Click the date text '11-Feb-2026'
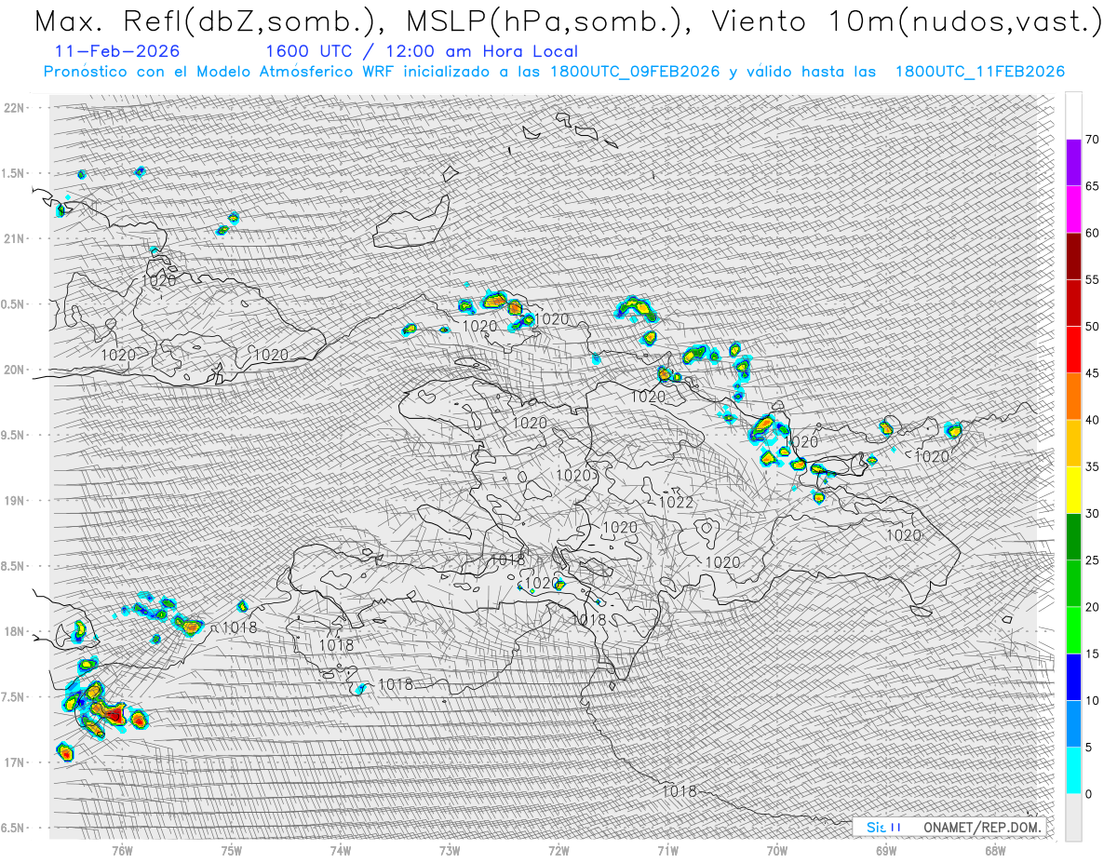The width and height of the screenshot is (1117, 863). pyautogui.click(x=118, y=51)
